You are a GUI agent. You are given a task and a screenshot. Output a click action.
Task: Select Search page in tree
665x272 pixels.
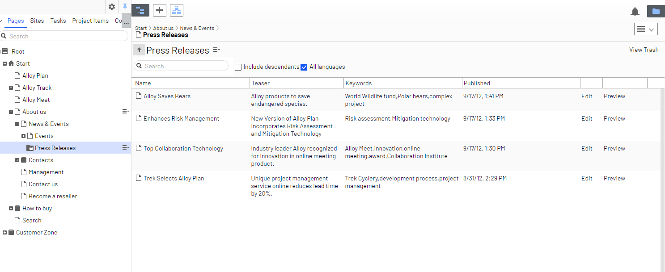coord(32,220)
